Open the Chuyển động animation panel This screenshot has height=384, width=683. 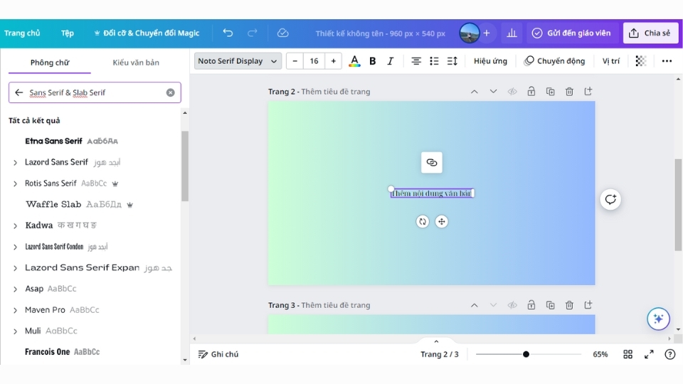click(554, 61)
